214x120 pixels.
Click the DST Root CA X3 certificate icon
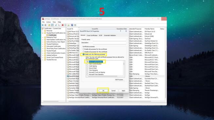pos(68,32)
